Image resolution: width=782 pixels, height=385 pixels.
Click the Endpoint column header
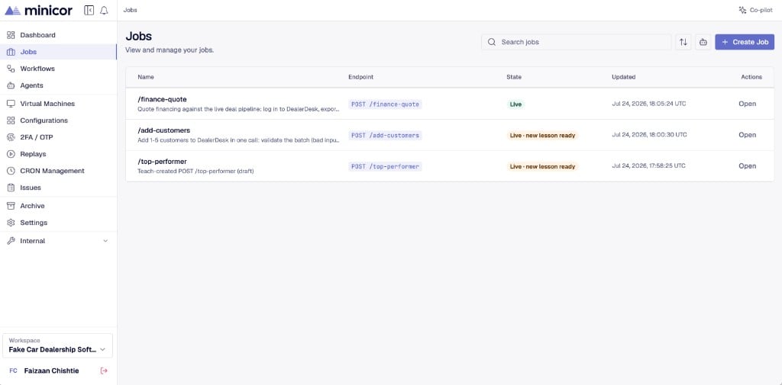pos(360,77)
